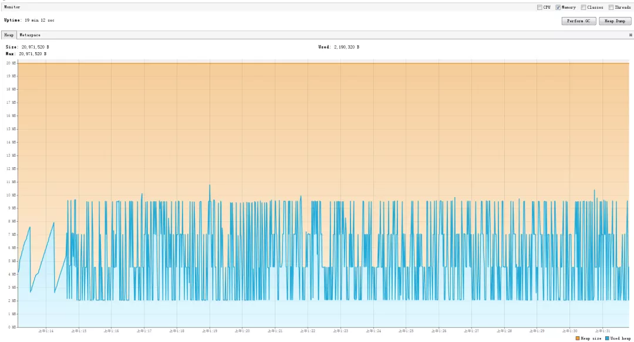Uncheck the Memory checkbox

click(x=558, y=7)
